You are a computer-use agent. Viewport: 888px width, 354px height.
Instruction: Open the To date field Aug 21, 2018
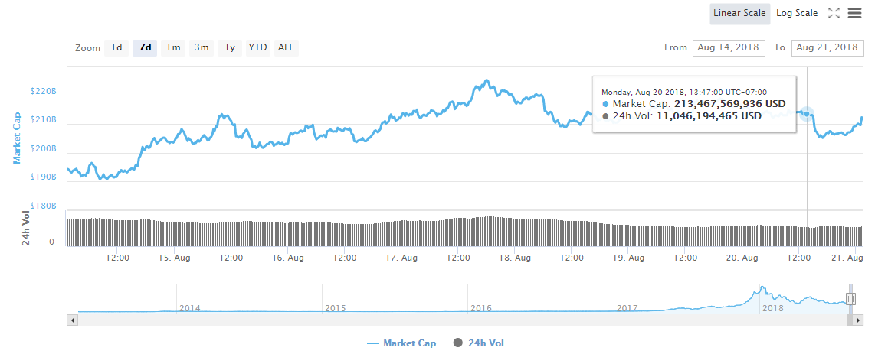(827, 48)
